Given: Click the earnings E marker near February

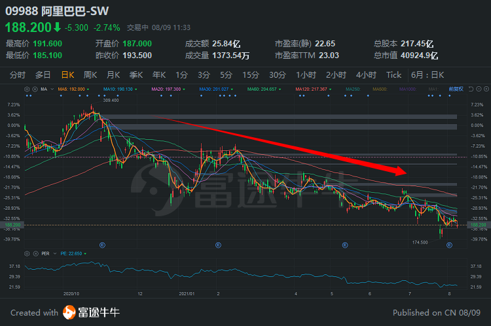Looking at the screenshot, I should (x=218, y=245).
